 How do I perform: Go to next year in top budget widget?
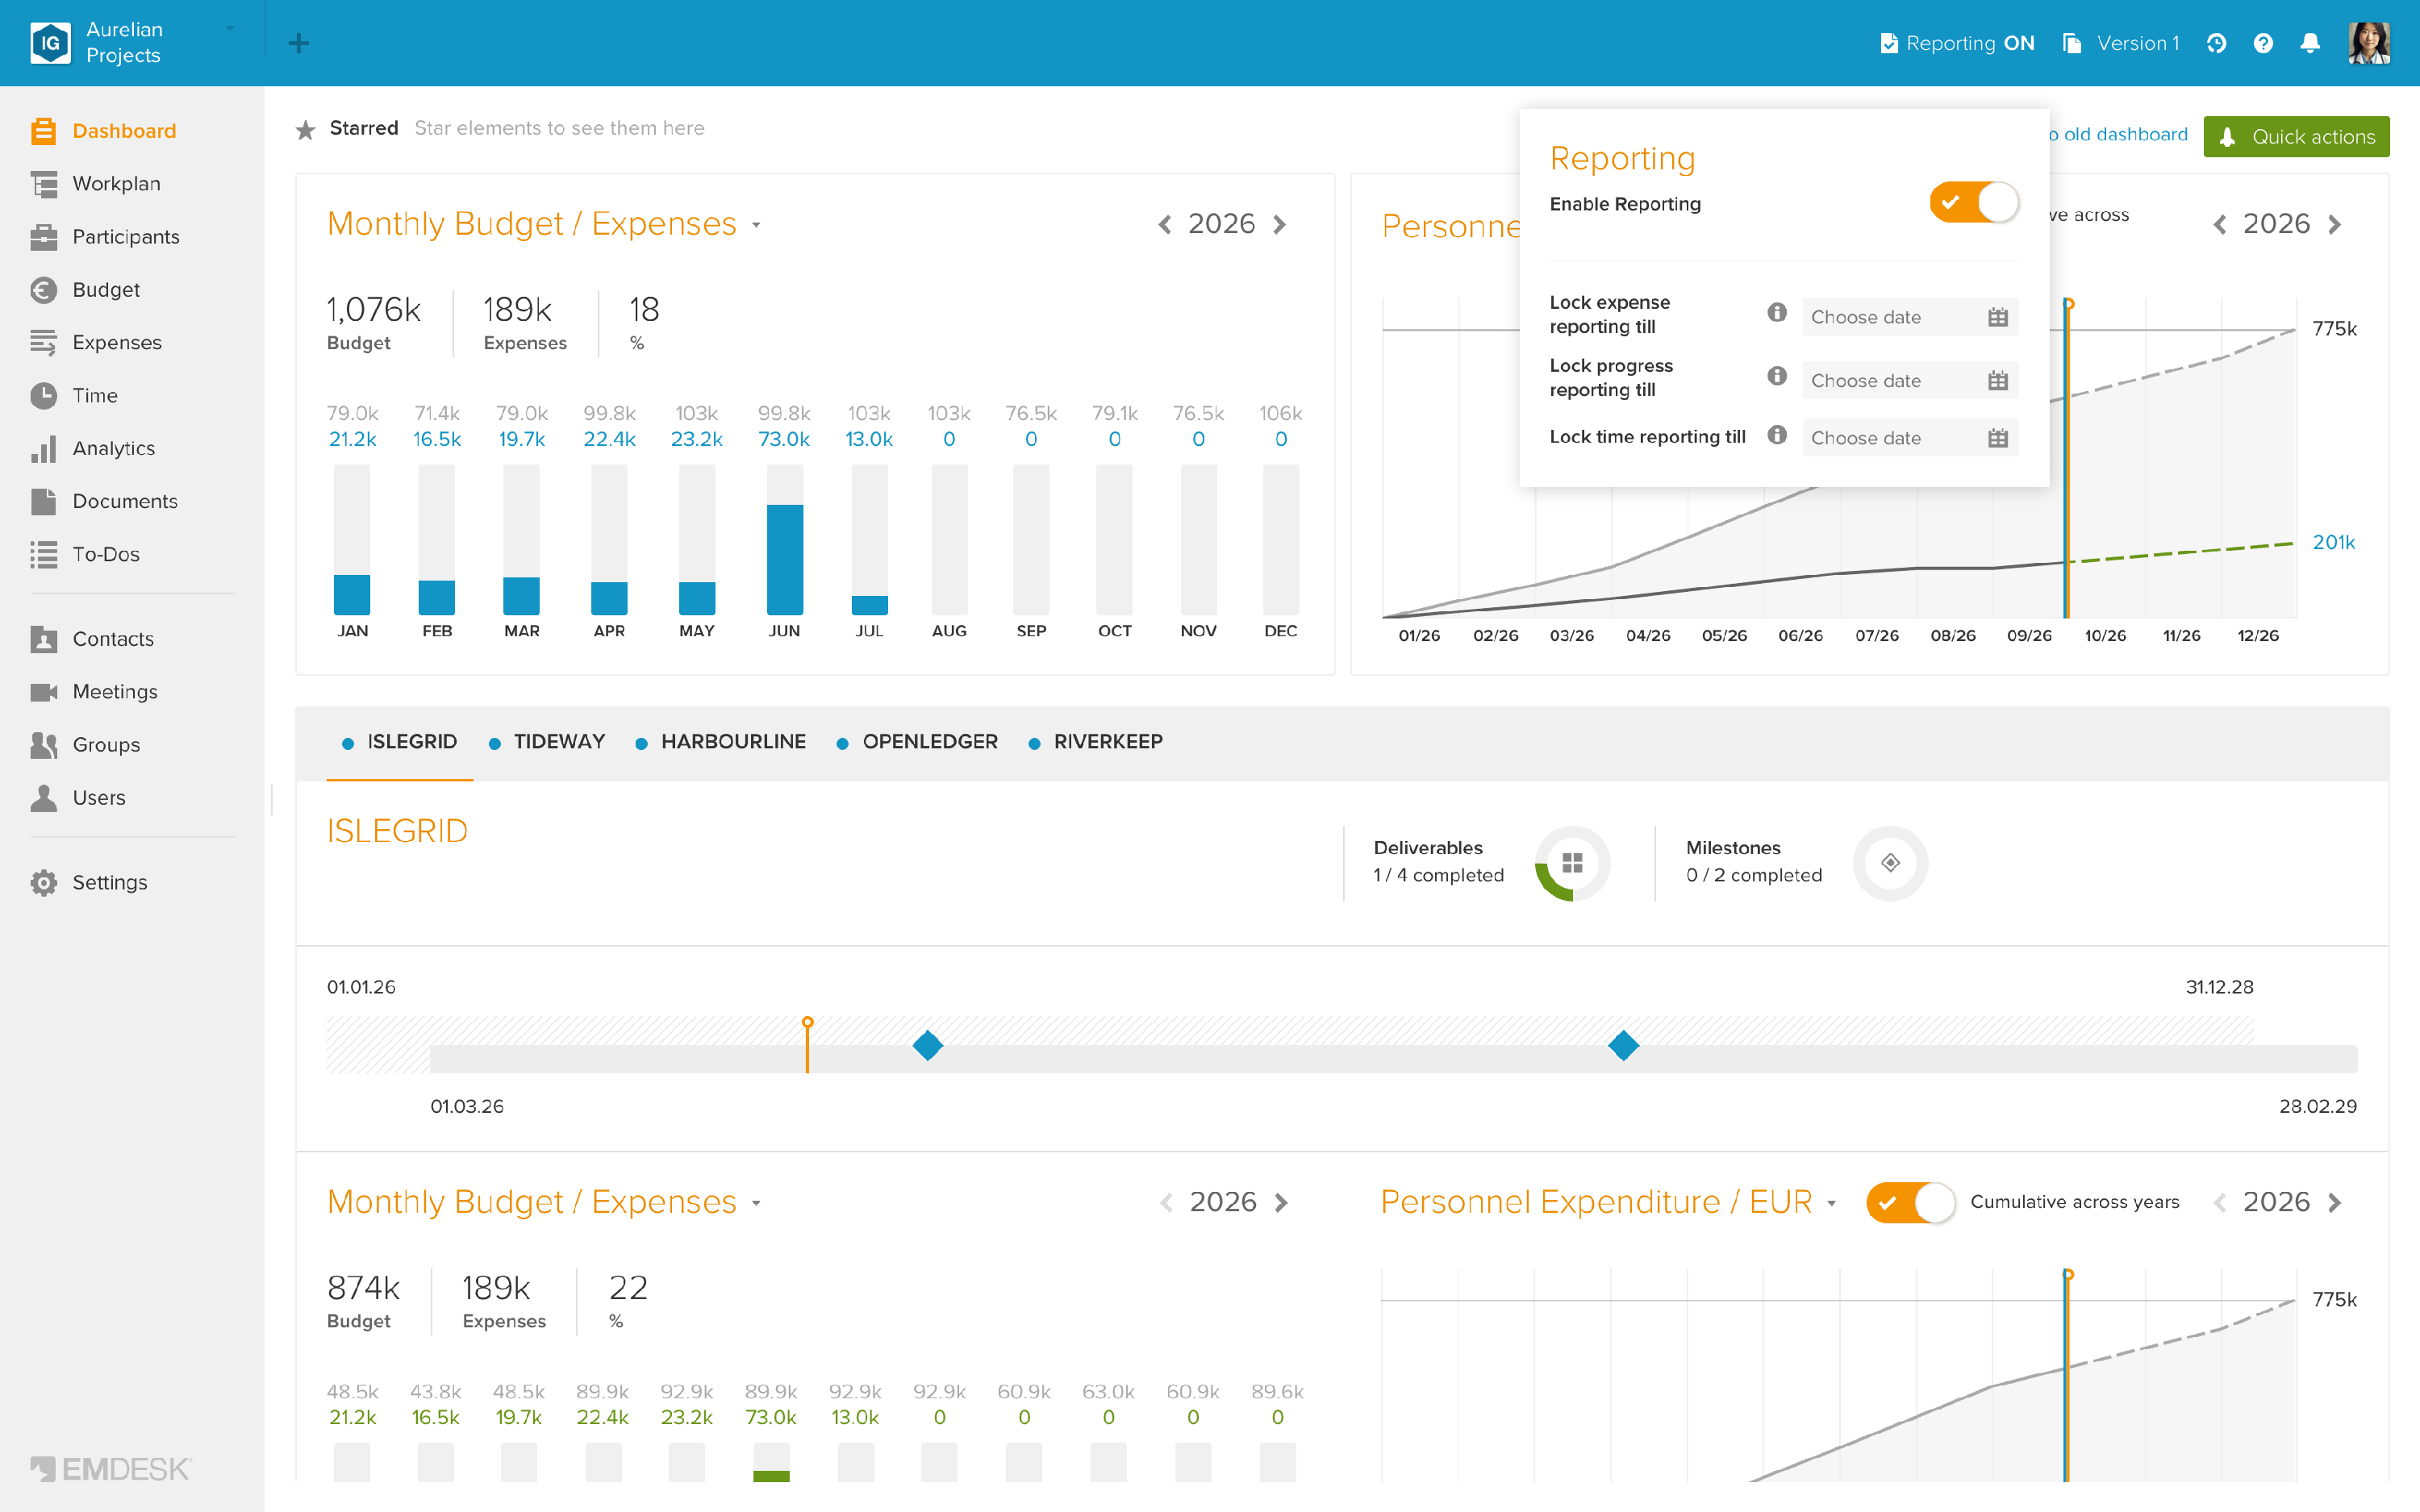1280,224
